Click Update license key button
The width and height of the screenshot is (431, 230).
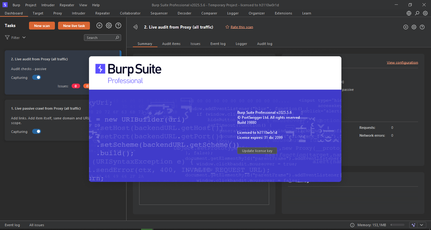257,151
